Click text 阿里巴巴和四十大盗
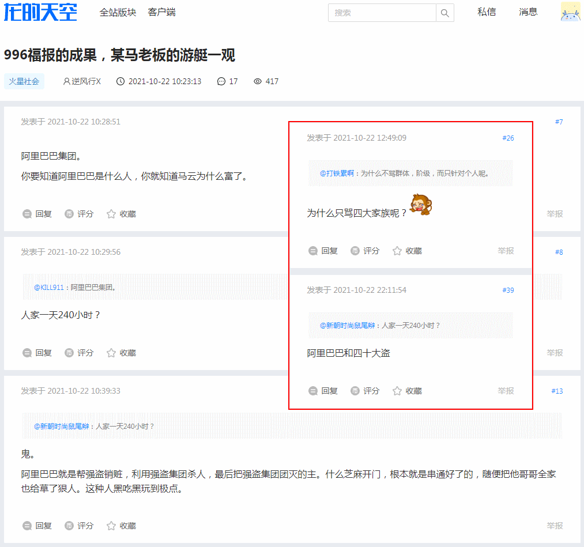 348,353
